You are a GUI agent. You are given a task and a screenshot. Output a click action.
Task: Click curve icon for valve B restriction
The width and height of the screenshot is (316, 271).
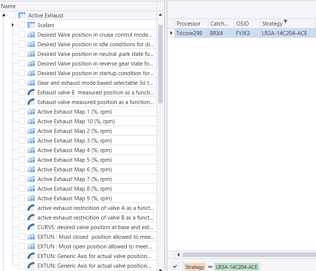(x=31, y=218)
